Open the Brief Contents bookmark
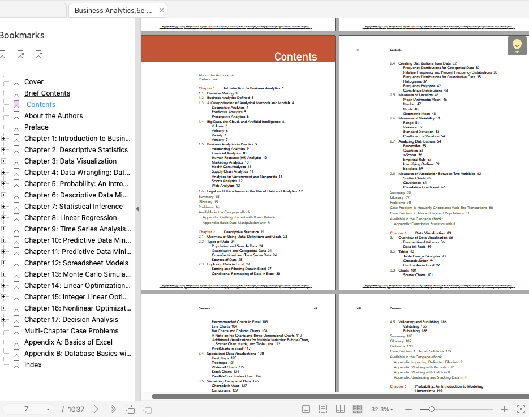529x417 pixels. [47, 93]
